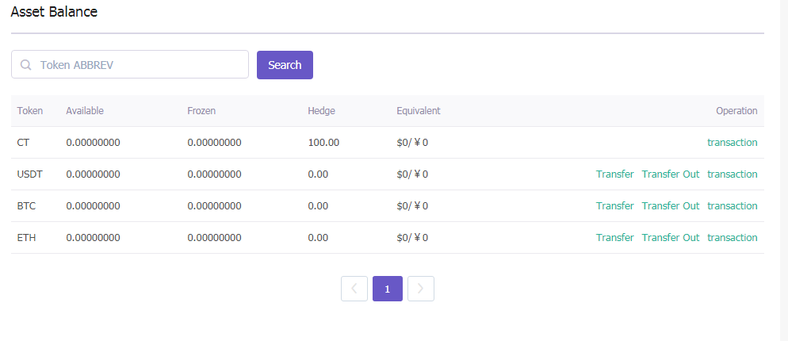Image resolution: width=788 pixels, height=341 pixels.
Task: Click the Available column header
Action: 85,111
